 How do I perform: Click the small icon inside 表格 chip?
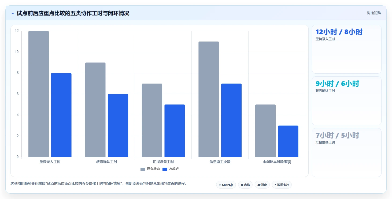click(x=242, y=185)
